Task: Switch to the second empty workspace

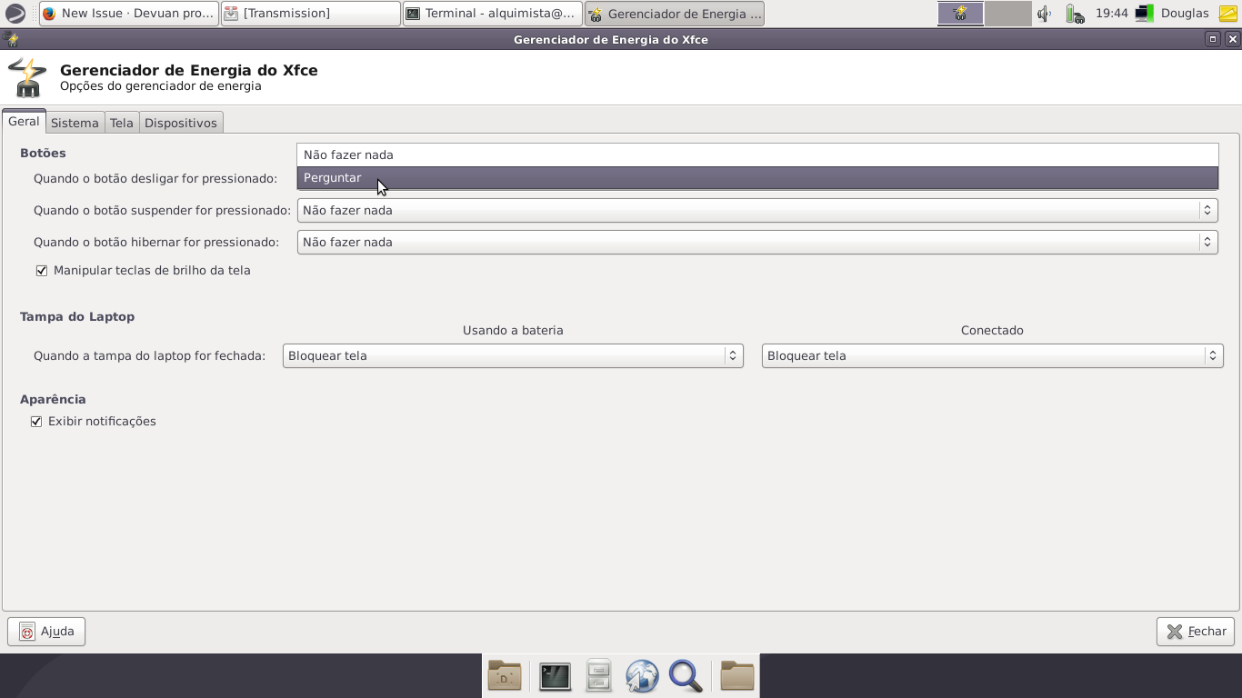Action: point(1007,14)
